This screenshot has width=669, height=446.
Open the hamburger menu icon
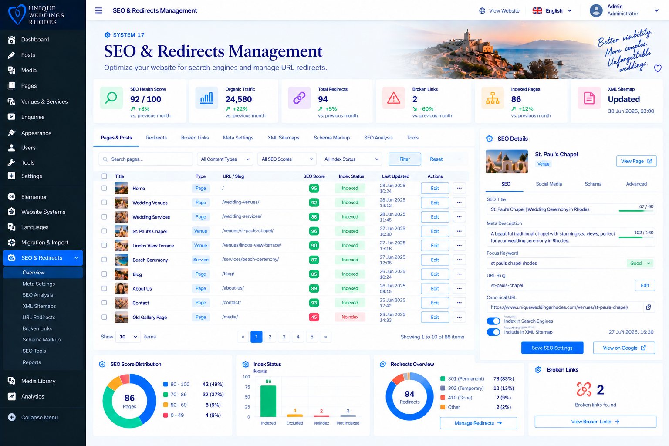[x=99, y=10]
